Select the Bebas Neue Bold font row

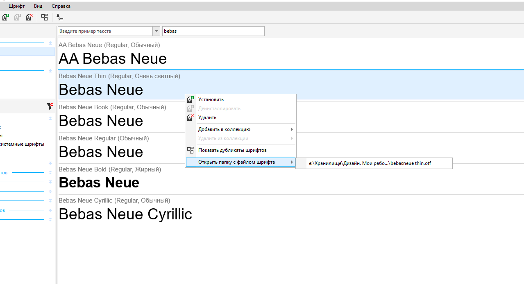tap(291, 178)
